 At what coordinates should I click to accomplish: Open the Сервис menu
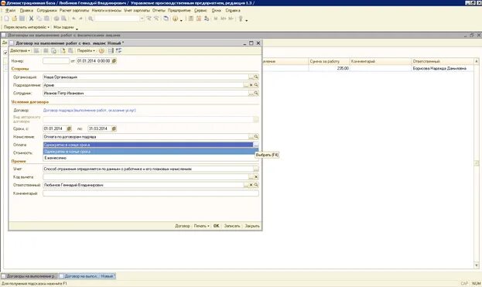click(x=200, y=11)
